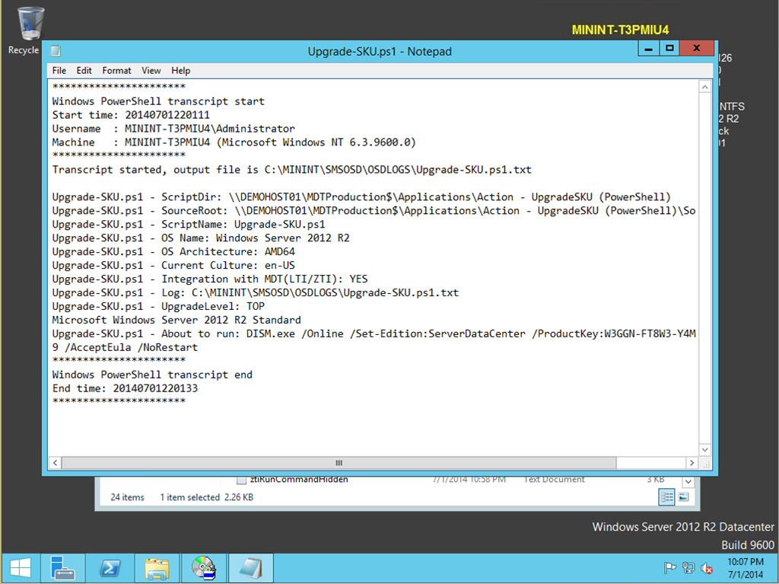Open File Explorer from taskbar
The height and width of the screenshot is (584, 779).
157,568
